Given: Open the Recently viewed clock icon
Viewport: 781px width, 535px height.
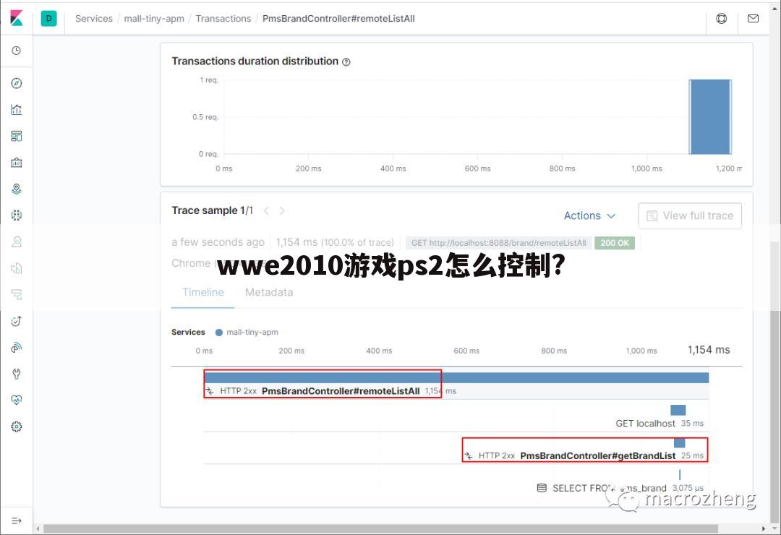Looking at the screenshot, I should pyautogui.click(x=17, y=51).
